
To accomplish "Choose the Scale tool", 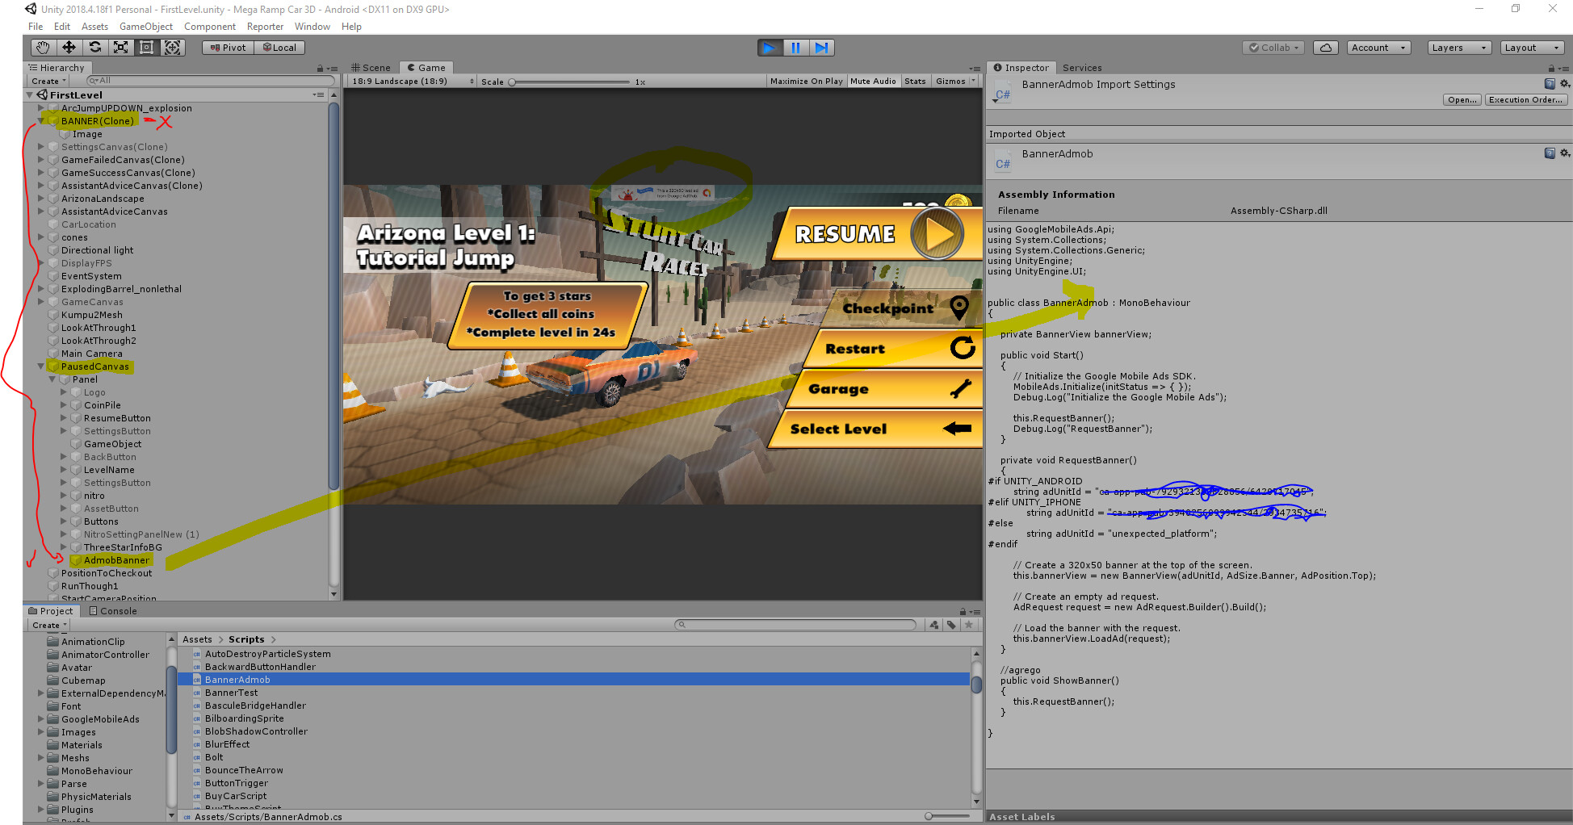I will [x=120, y=48].
